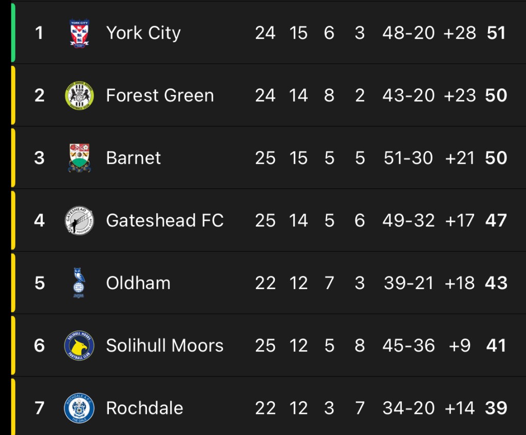The height and width of the screenshot is (435, 526).
Task: Tap the Solihull Moors club badge
Action: coord(79,346)
